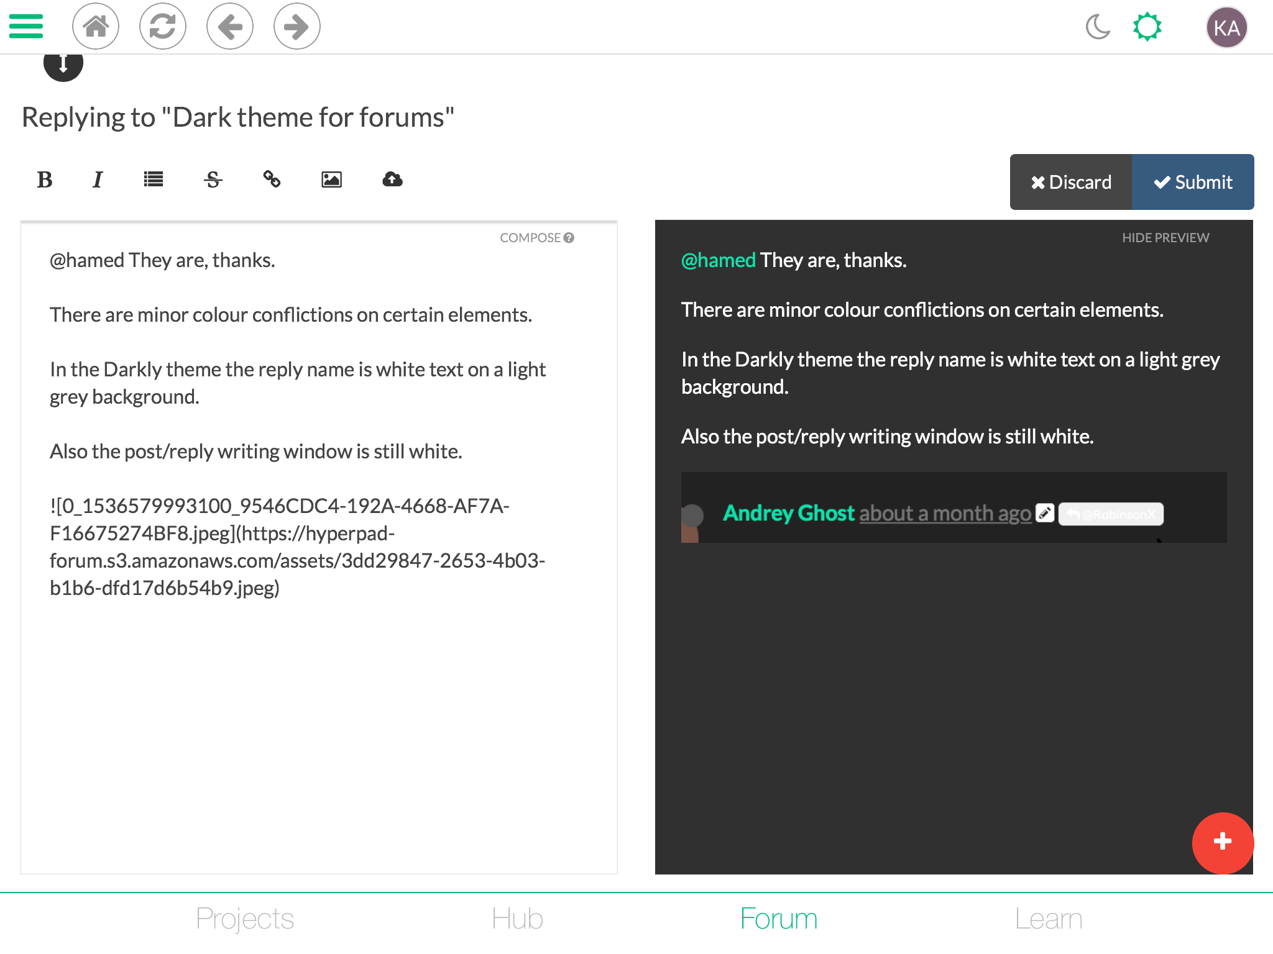Screen dimensions: 1273x954
Task: Open the KA user avatar menu
Action: point(1226,27)
